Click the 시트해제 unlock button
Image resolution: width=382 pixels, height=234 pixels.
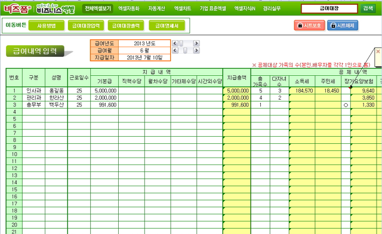[343, 25]
